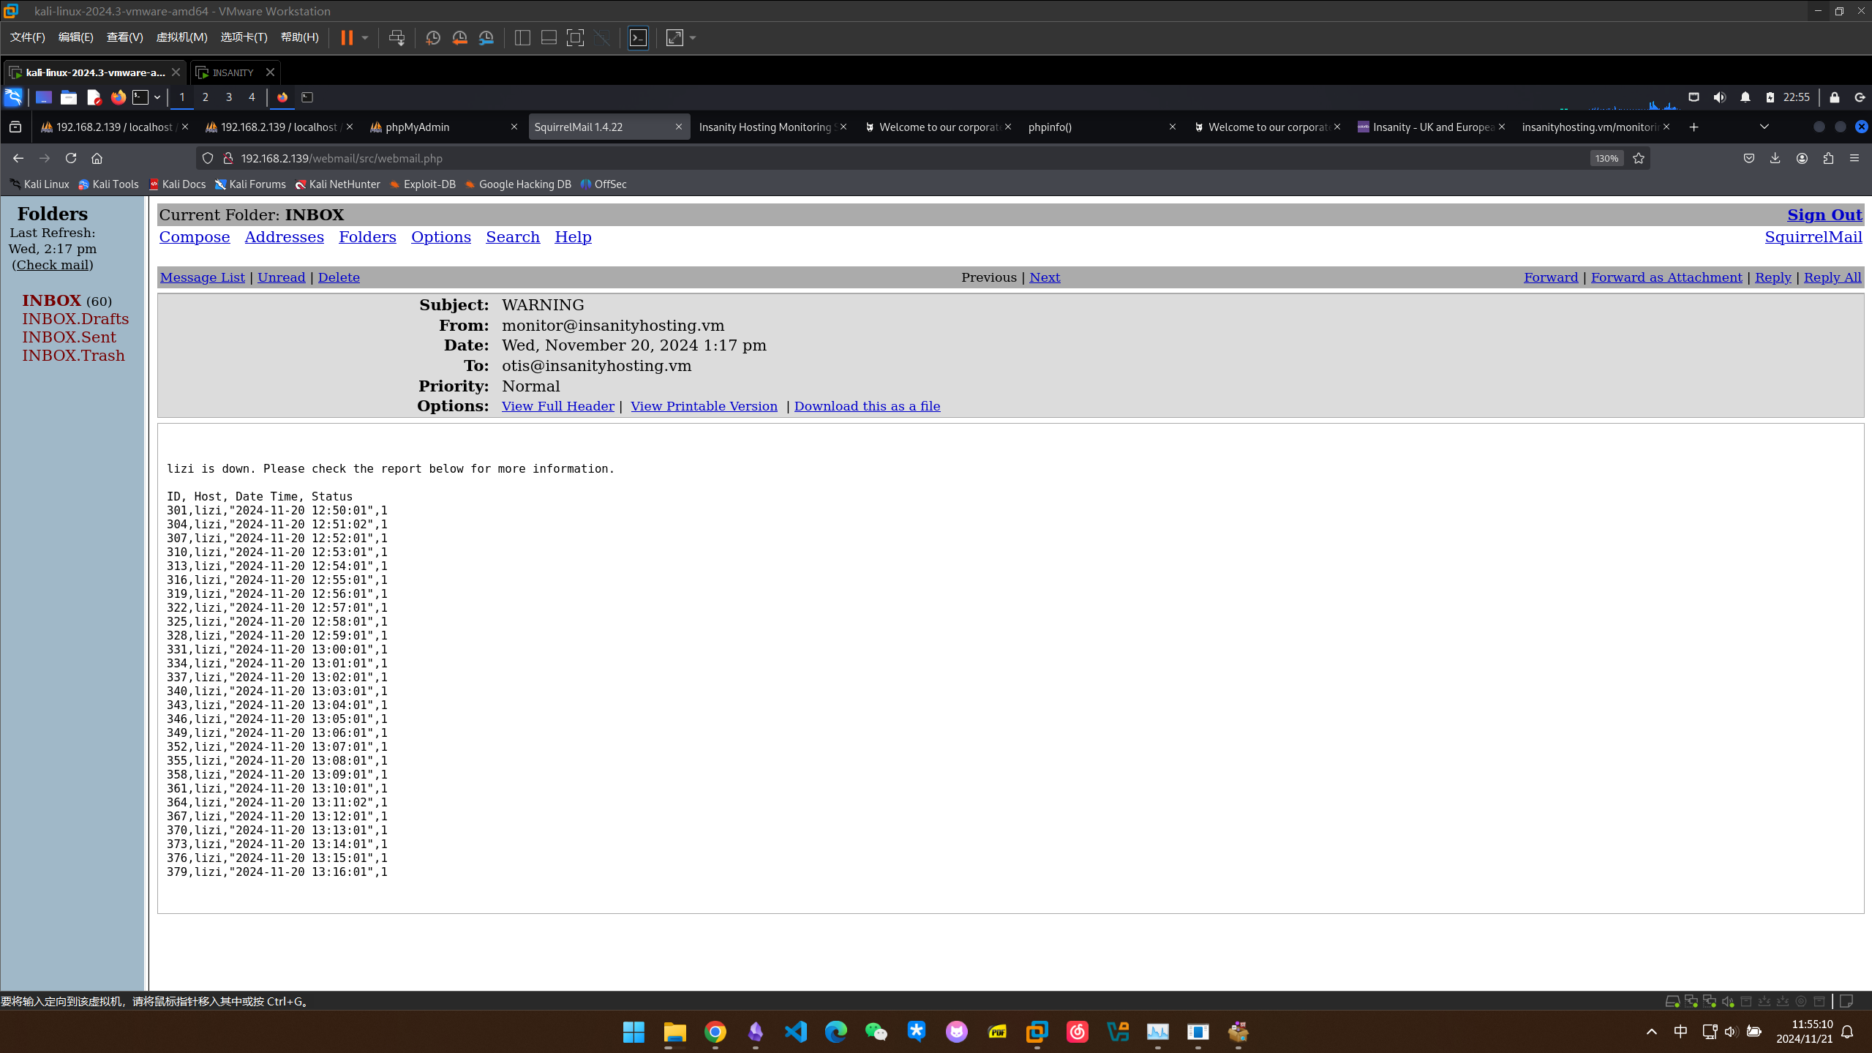Screen dimensions: 1872x1053
Task: Toggle VMware console view button
Action: (638, 38)
